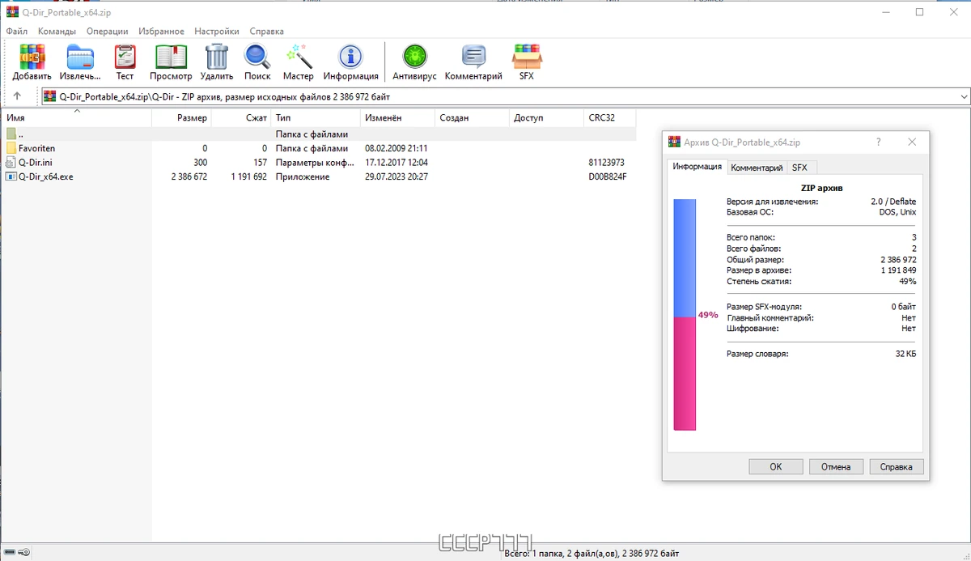Switch to the Комментарий tab in dialog
971x561 pixels.
757,168
